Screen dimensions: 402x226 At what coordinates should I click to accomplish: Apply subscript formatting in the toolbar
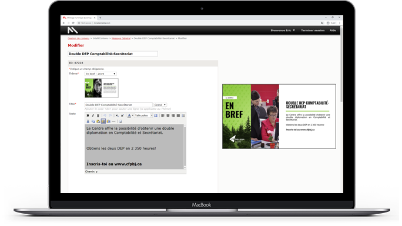(x=117, y=116)
